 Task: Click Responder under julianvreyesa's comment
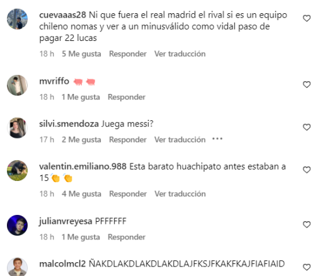pyautogui.click(x=127, y=237)
